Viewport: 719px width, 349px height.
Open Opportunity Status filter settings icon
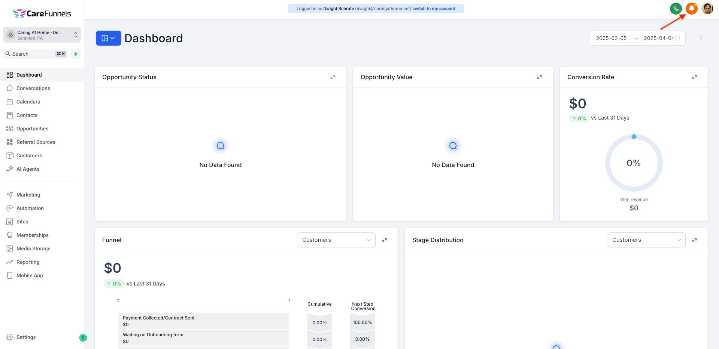tap(333, 77)
